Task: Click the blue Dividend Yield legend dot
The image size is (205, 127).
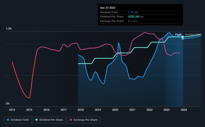Action: [x=8, y=120]
